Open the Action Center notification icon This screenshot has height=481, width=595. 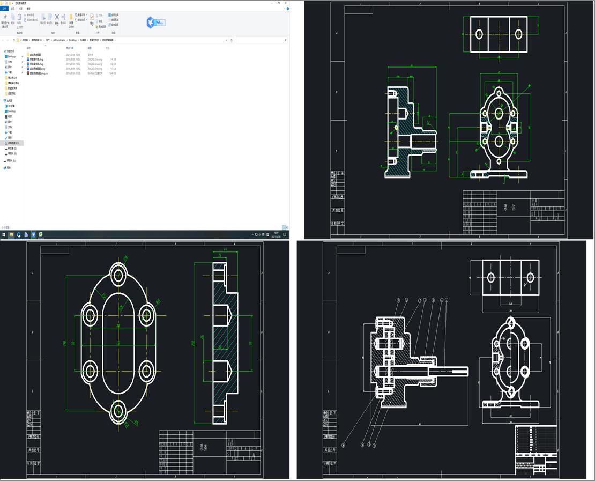click(x=285, y=235)
